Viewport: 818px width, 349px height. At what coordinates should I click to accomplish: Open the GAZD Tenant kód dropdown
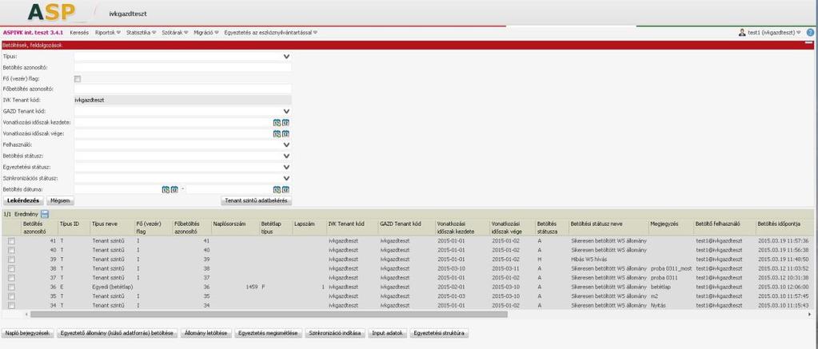pyautogui.click(x=286, y=112)
